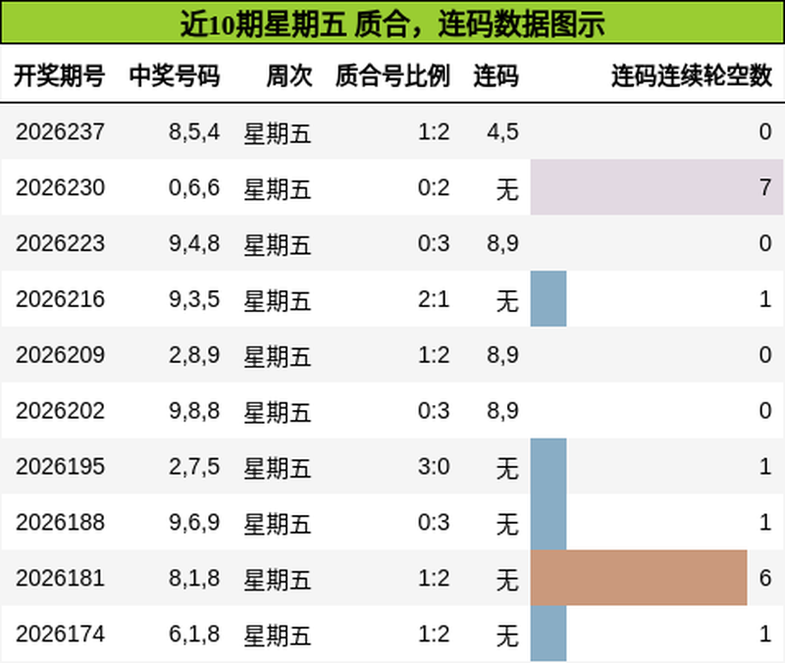785x663 pixels.
Task: Select period number 2026237
Action: [x=60, y=132]
